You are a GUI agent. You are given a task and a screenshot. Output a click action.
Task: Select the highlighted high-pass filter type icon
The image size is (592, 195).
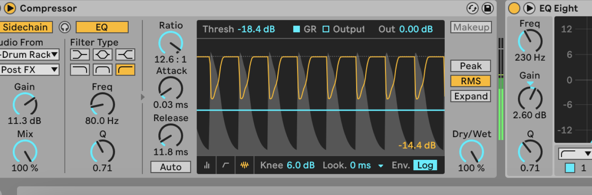point(125,70)
